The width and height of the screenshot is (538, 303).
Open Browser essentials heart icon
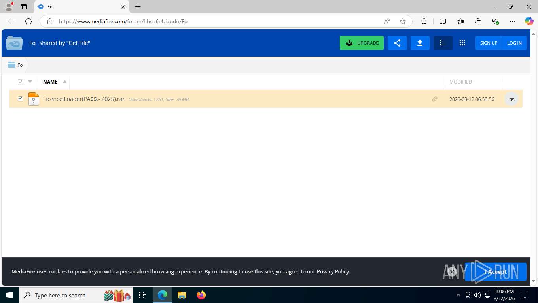[495, 21]
